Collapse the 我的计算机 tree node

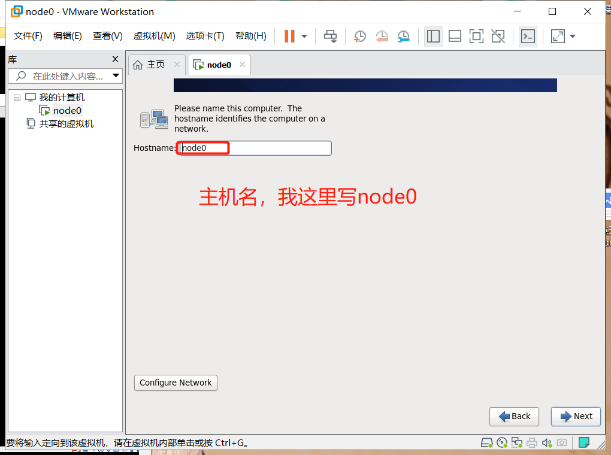coord(17,98)
